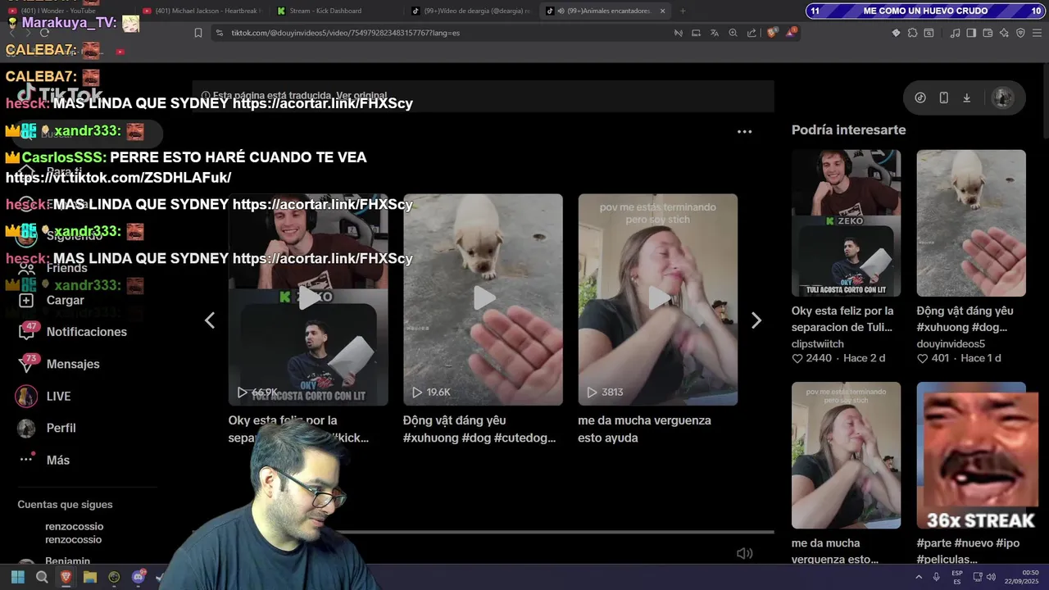Image resolution: width=1049 pixels, height=590 pixels.
Task: Go to next video with right arrow
Action: tap(756, 320)
